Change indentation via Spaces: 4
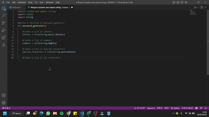 tap(151, 108)
